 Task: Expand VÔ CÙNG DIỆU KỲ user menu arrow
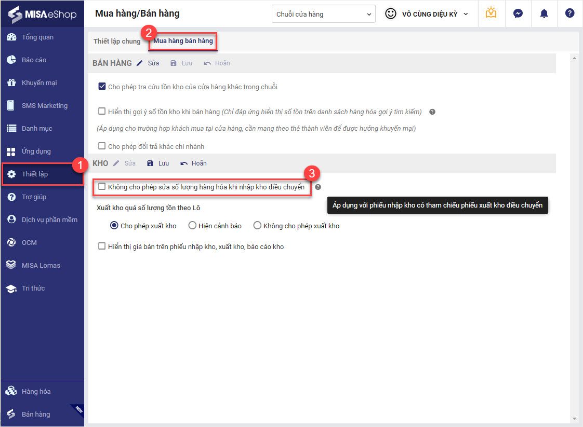[466, 14]
